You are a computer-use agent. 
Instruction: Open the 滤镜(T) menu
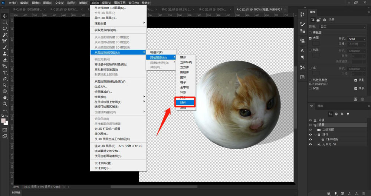(84, 3)
